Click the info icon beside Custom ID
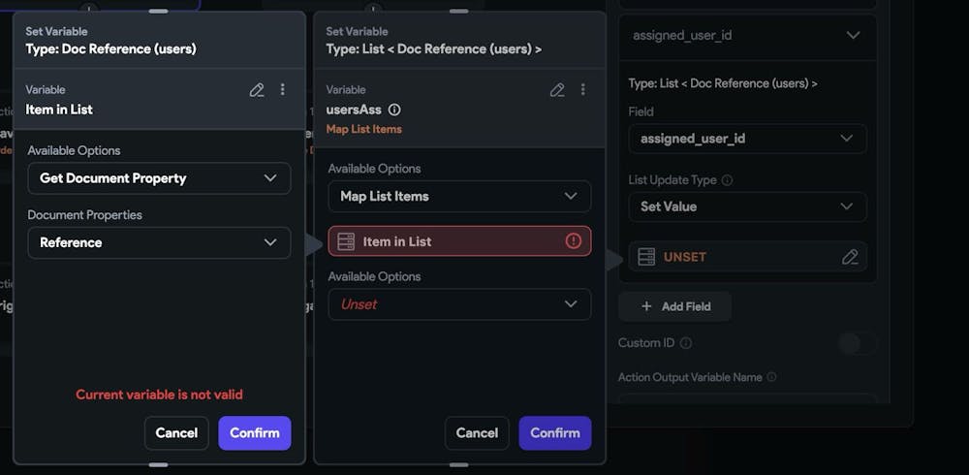The image size is (969, 475). click(x=686, y=343)
